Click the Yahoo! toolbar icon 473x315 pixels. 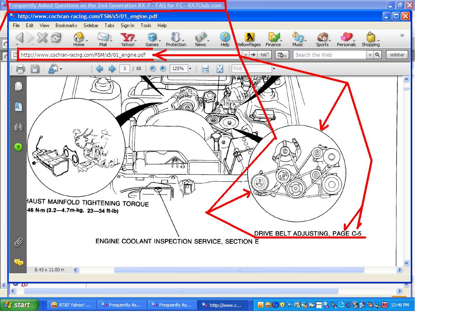point(128,40)
